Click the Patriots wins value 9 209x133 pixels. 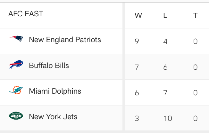click(x=137, y=42)
